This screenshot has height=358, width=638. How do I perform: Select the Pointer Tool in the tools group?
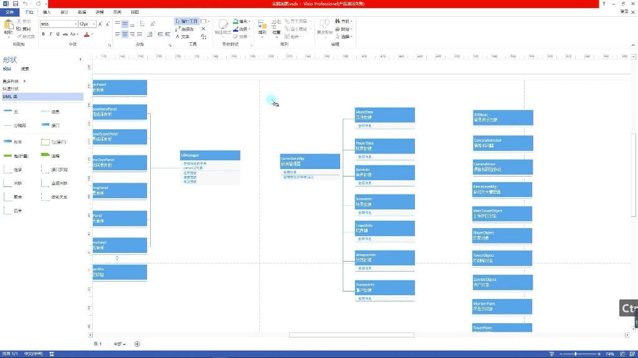186,21
